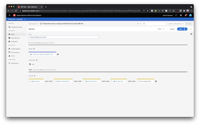The width and height of the screenshot is (200, 125).
Task: Open the Production Prod environment dropdown
Action: point(17,19)
